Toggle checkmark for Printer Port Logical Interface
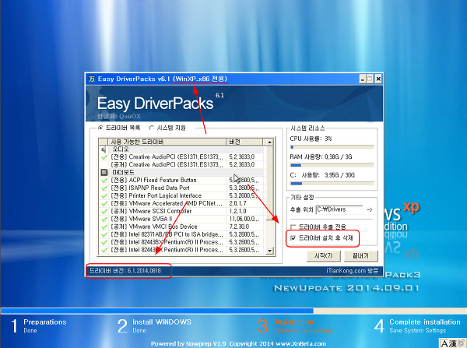This screenshot has height=348, width=467. tap(104, 195)
